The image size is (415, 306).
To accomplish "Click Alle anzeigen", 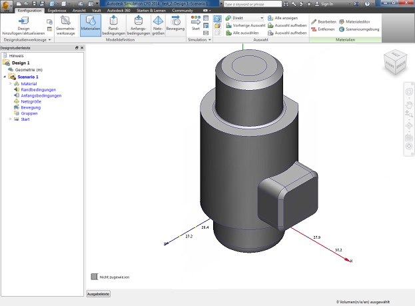I will 282,18.
